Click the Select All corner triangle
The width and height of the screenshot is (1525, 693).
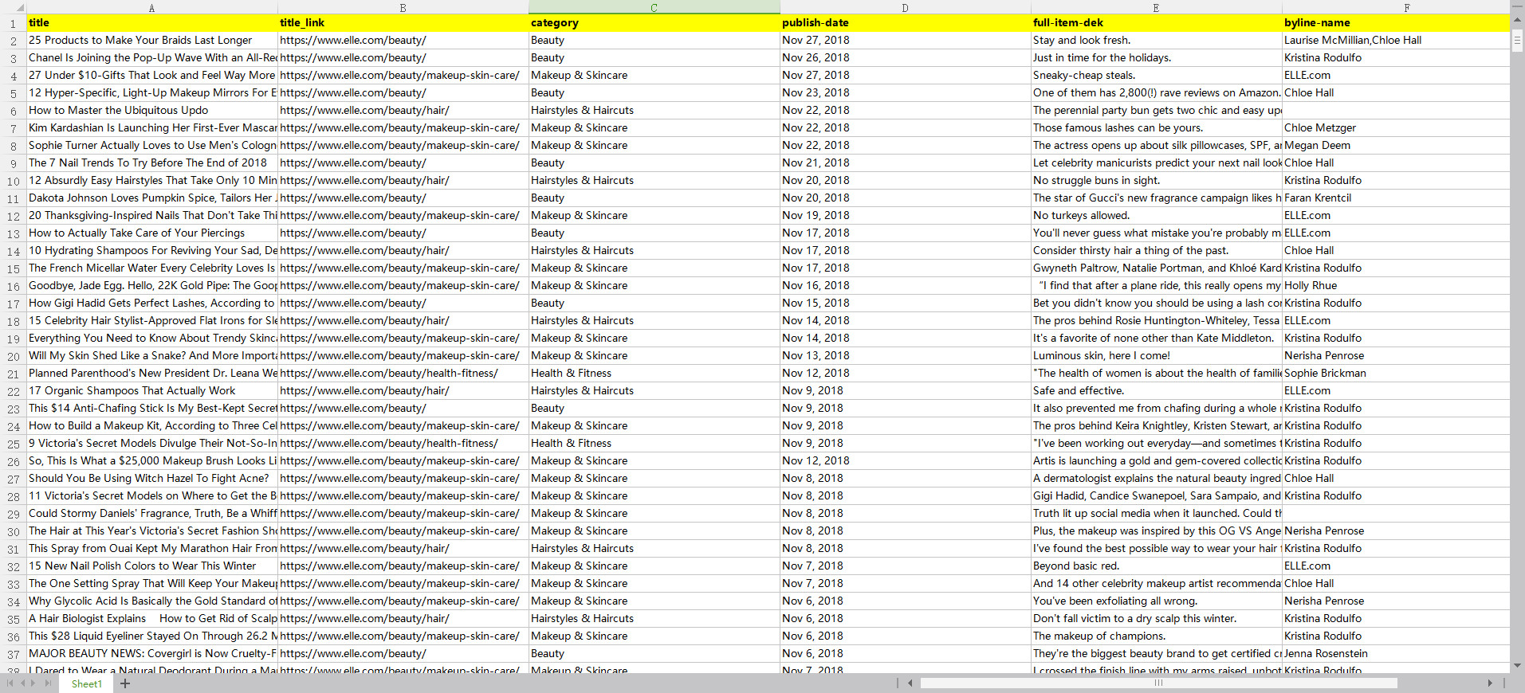(x=20, y=7)
